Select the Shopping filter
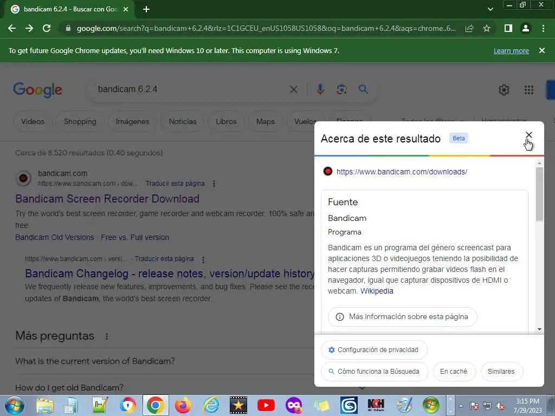The width and height of the screenshot is (555, 416). (x=80, y=121)
